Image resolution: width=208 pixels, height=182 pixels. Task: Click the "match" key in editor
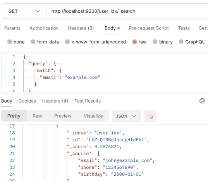point(44,70)
